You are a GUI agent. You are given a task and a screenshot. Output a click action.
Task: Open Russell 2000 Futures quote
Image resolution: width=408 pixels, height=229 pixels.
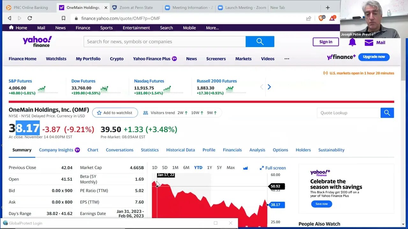coord(217,81)
